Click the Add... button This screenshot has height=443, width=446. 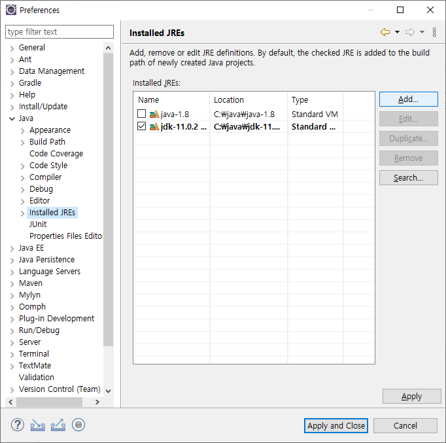pos(408,99)
